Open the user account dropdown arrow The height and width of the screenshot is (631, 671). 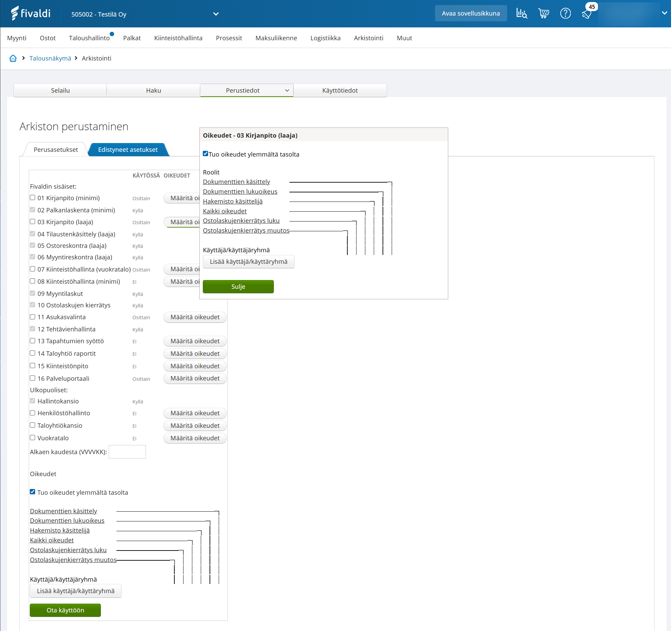pyautogui.click(x=664, y=13)
